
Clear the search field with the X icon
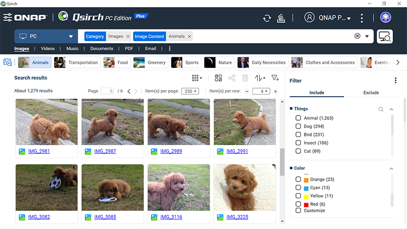pyautogui.click(x=357, y=36)
